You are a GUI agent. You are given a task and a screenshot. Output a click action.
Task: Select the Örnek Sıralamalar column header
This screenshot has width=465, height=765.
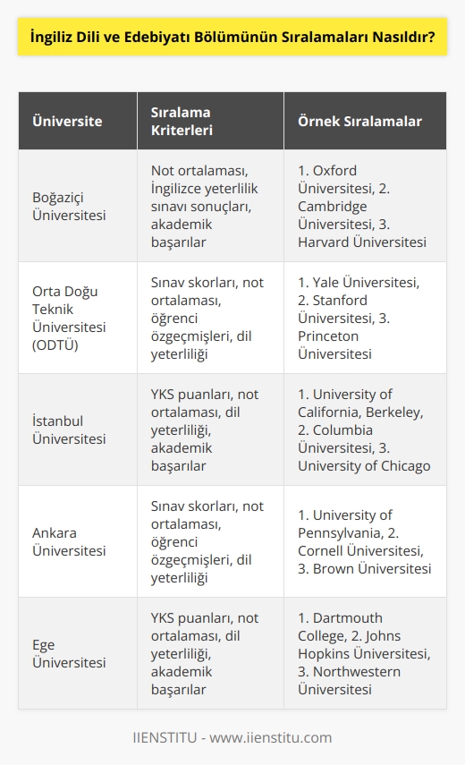click(x=365, y=121)
